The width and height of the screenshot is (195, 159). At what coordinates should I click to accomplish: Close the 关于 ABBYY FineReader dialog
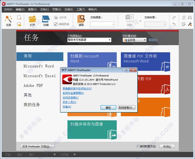(133, 70)
